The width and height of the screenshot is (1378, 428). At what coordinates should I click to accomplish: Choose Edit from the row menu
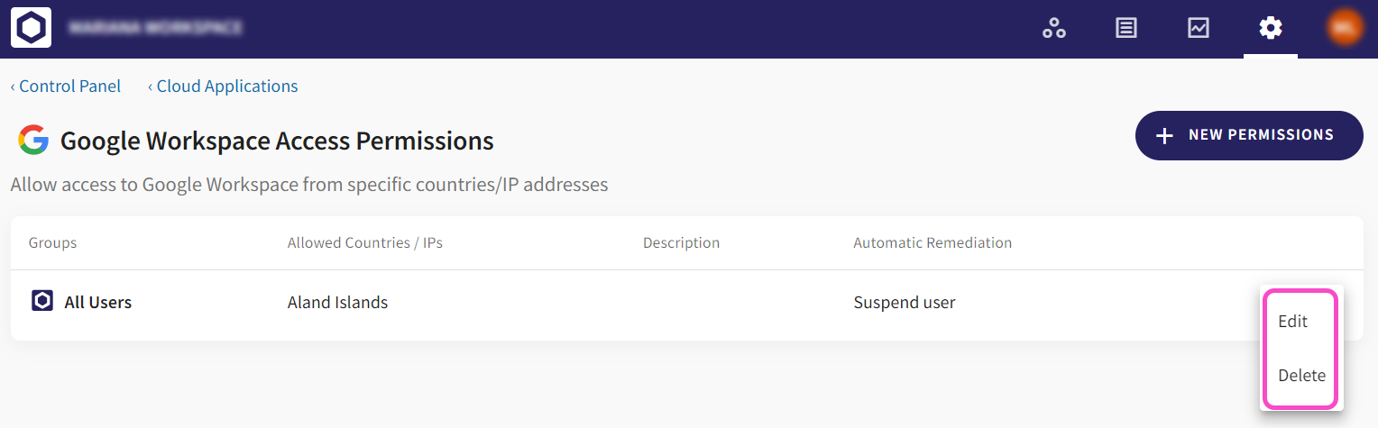(1292, 322)
